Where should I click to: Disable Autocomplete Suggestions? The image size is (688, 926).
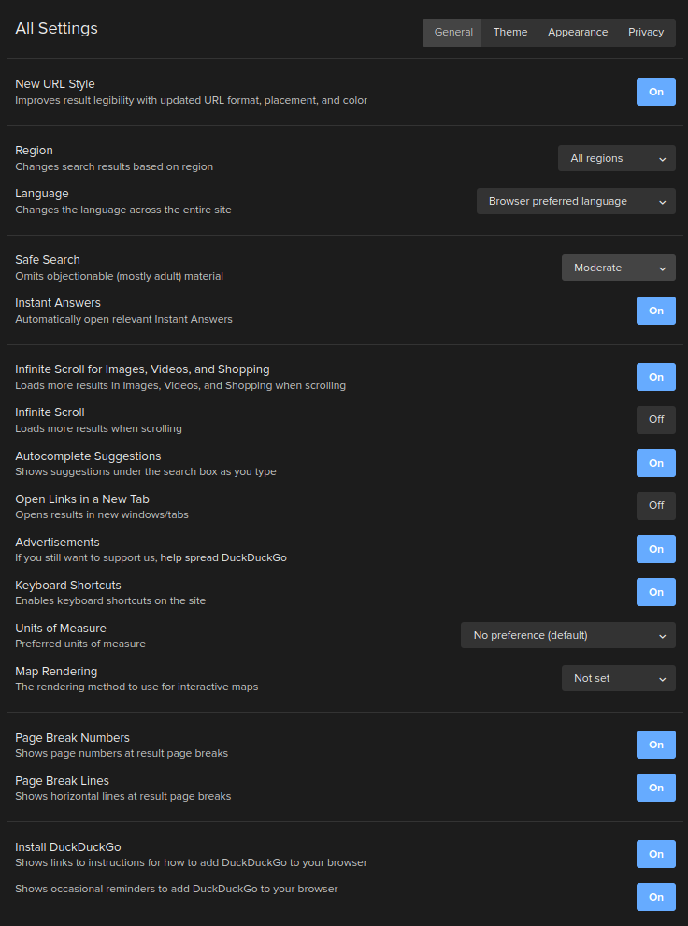click(655, 463)
